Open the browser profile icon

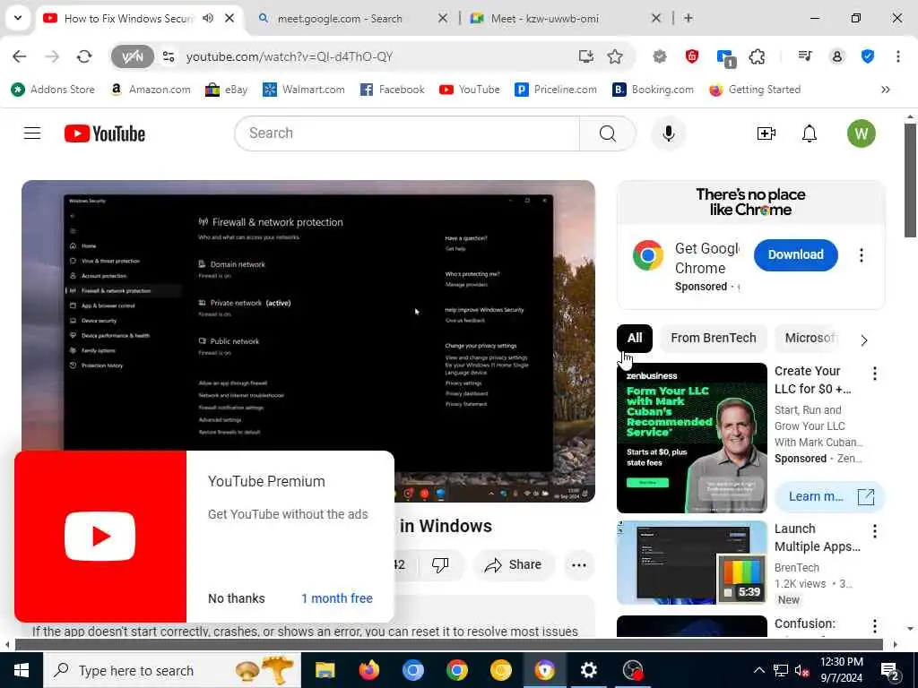click(836, 56)
